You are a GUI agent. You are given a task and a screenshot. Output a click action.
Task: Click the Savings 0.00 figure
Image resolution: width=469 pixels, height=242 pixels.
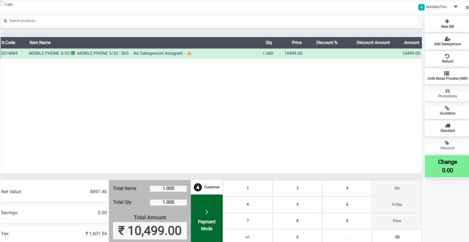click(x=102, y=213)
